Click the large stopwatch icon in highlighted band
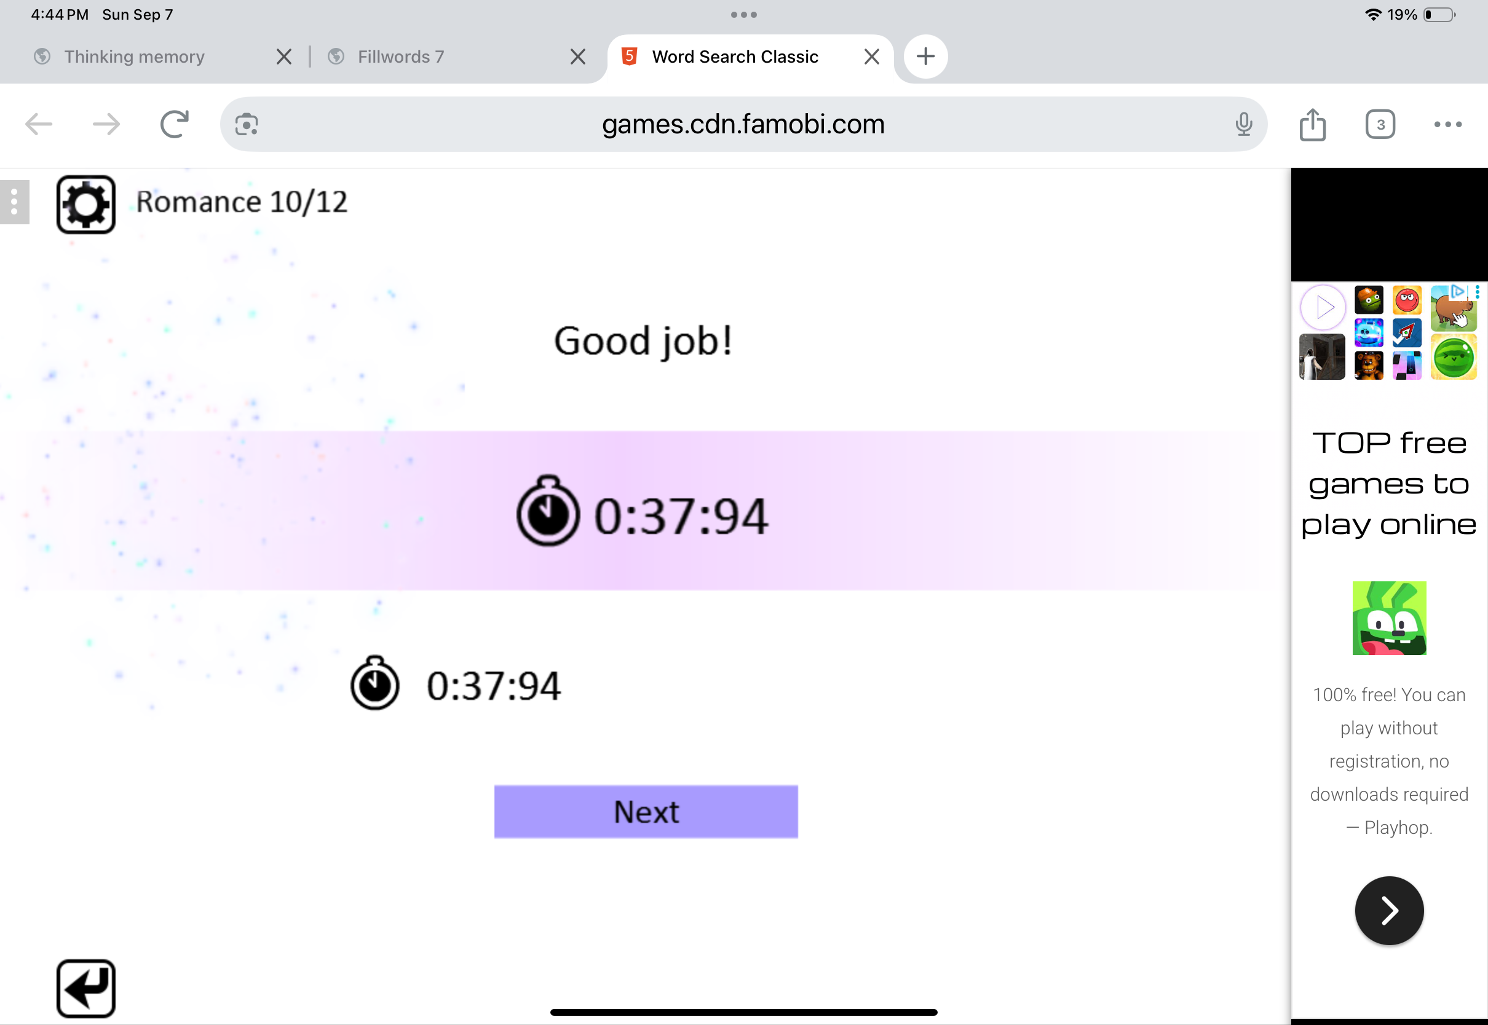Image resolution: width=1488 pixels, height=1025 pixels. pyautogui.click(x=548, y=511)
